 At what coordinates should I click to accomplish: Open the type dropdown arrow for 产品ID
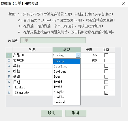[x=78, y=55]
